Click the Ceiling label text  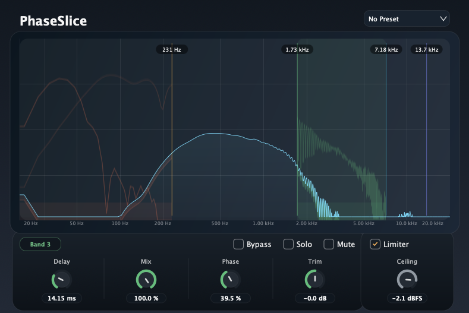(407, 261)
